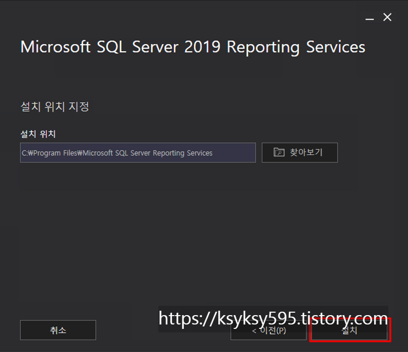Image resolution: width=408 pixels, height=352 pixels.
Task: Start installation with the 설치 button
Action: point(350,330)
